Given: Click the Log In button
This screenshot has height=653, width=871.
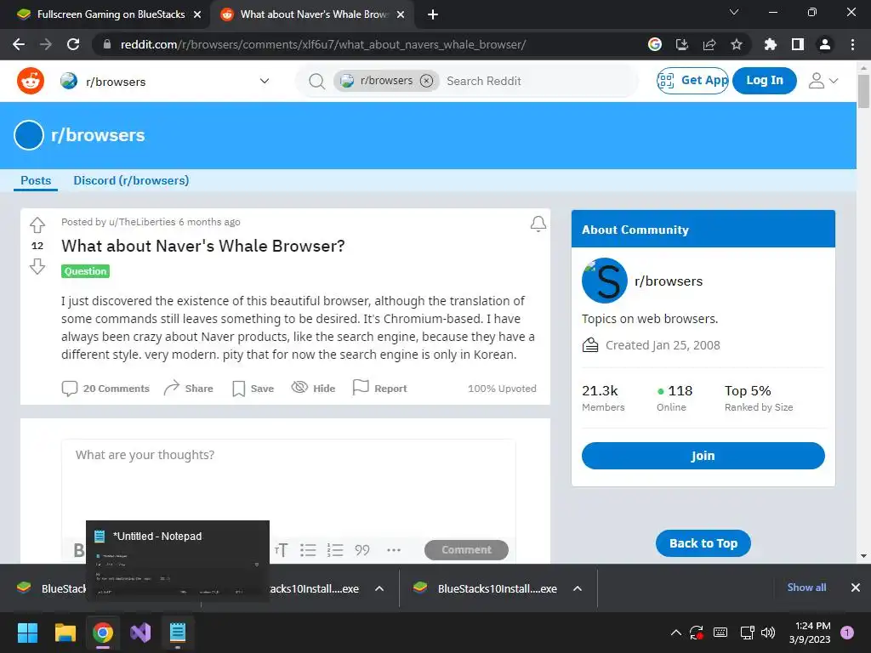Looking at the screenshot, I should tap(765, 81).
